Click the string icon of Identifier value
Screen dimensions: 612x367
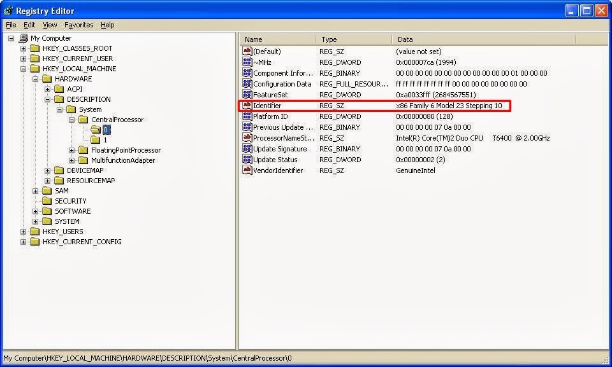click(247, 105)
